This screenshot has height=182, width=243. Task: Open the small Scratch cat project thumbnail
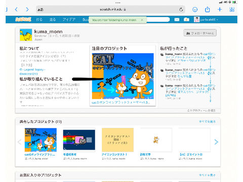pyautogui.click(x=156, y=140)
